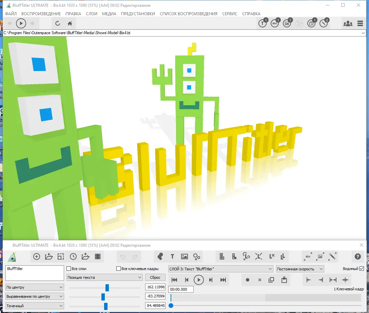This screenshot has height=313, width=369.
Task: Open the ФАЙЛ menu
Action: tap(11, 14)
